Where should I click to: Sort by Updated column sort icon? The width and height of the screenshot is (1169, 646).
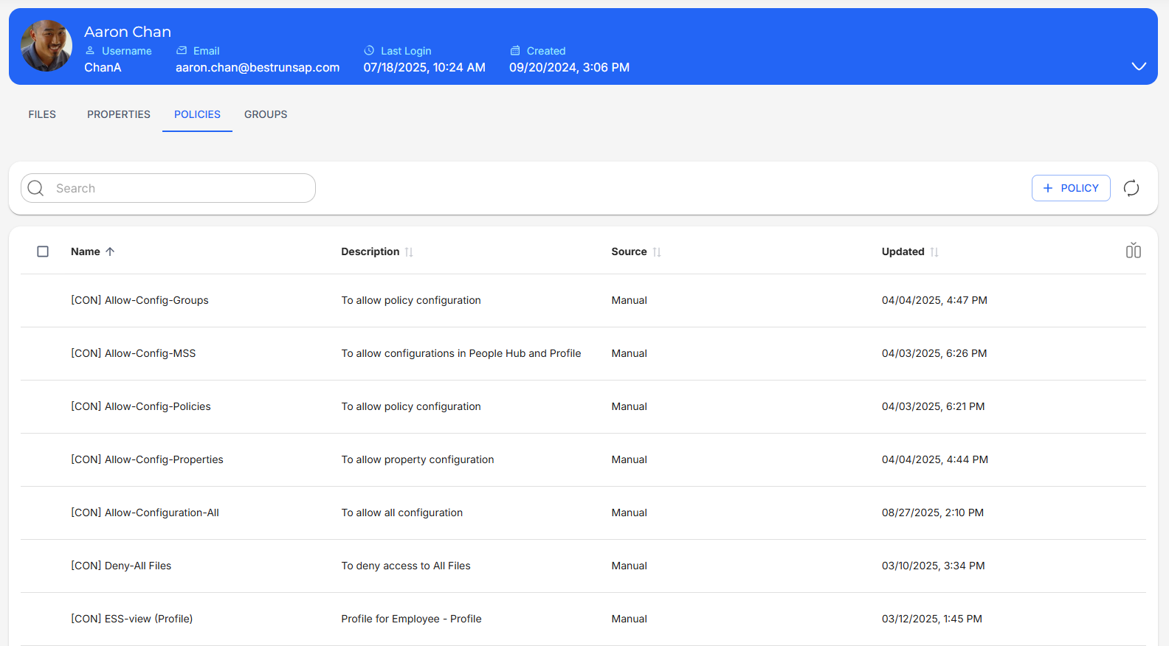click(x=934, y=252)
